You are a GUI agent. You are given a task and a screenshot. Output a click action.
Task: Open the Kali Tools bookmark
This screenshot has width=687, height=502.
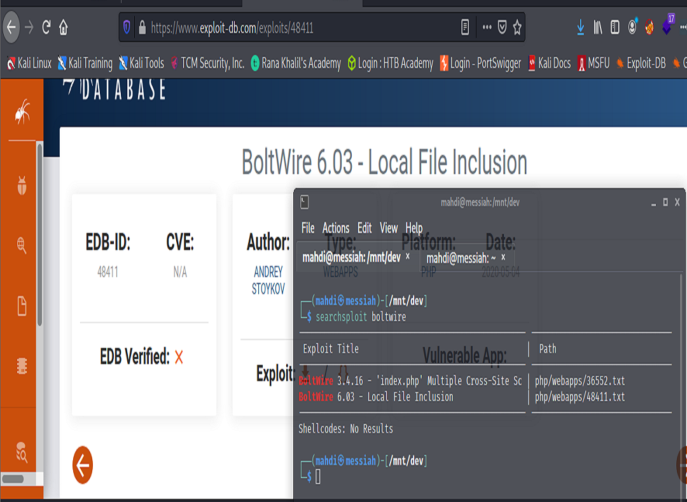pyautogui.click(x=141, y=64)
